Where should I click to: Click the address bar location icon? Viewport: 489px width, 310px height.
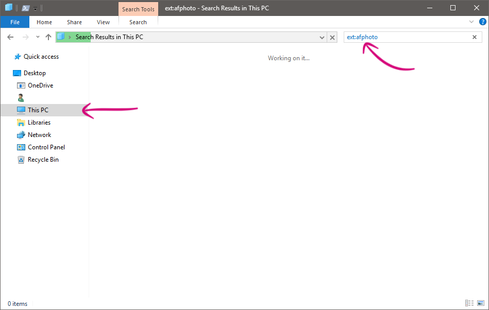[61, 37]
